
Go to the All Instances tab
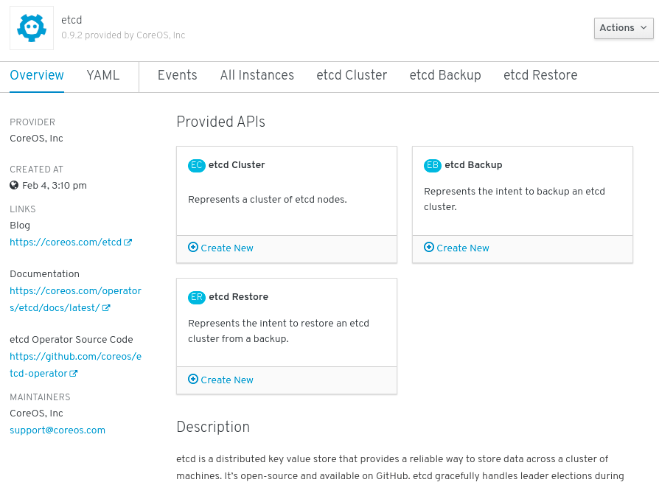pyautogui.click(x=257, y=75)
